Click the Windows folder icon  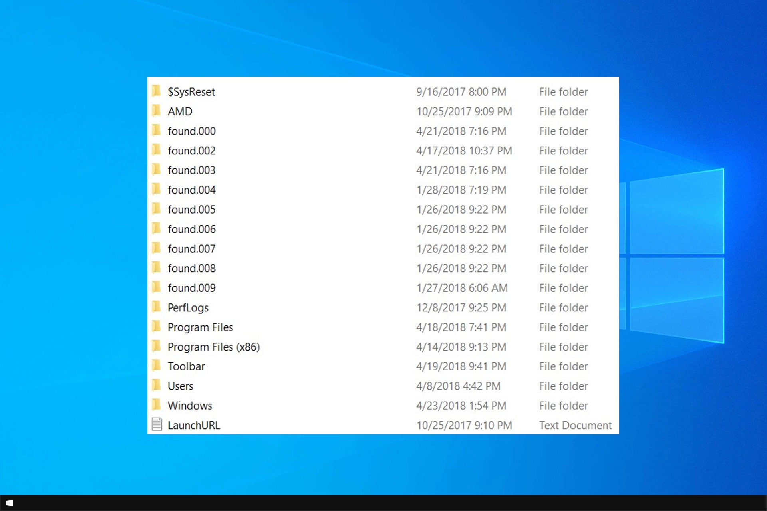click(x=157, y=405)
